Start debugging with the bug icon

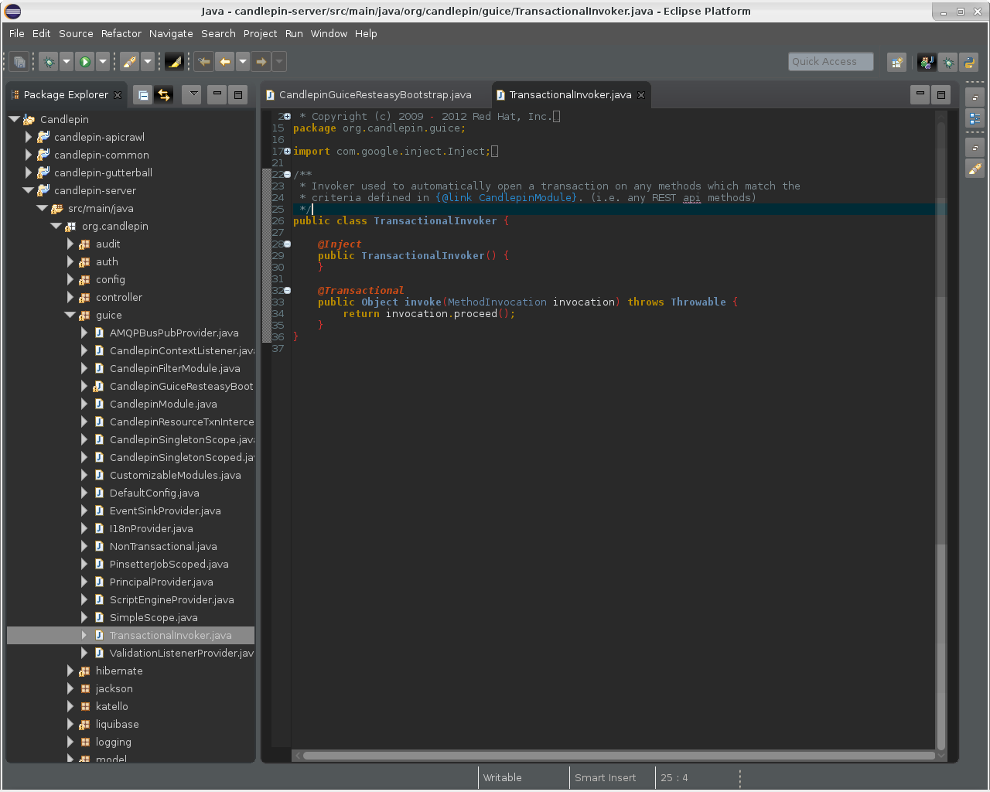click(49, 62)
